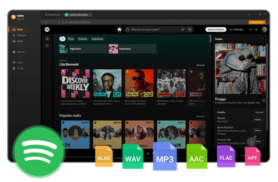Click the main content vertical scrollbar
The width and height of the screenshot is (278, 182).
[x=210, y=38]
